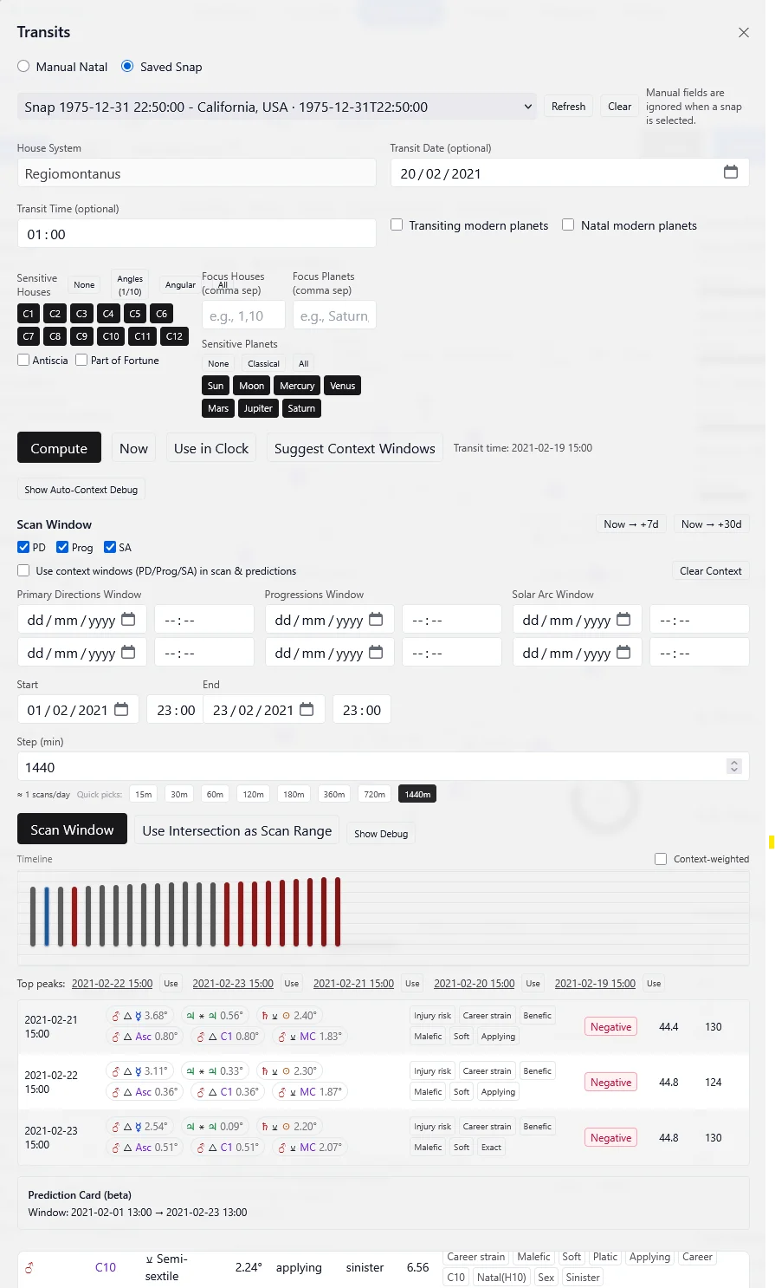
Task: Open calendar icon of first Progressions Window date
Action: pos(376,619)
